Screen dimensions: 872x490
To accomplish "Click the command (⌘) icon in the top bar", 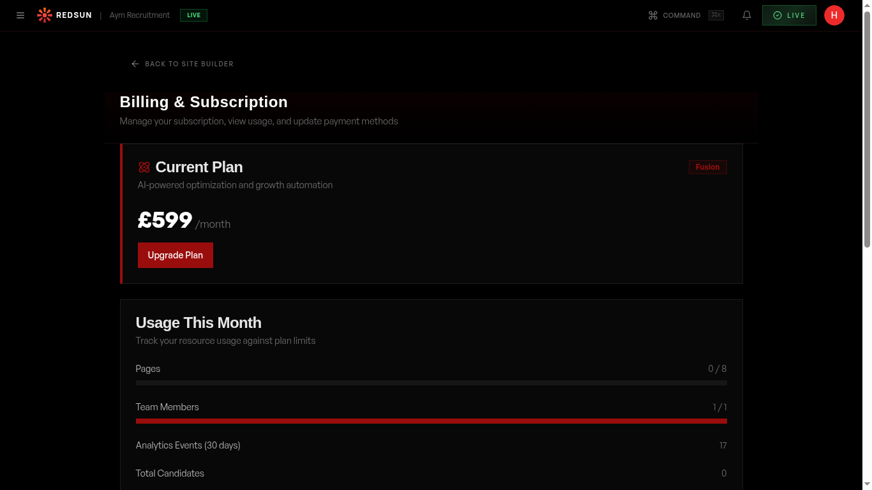I will tap(652, 15).
